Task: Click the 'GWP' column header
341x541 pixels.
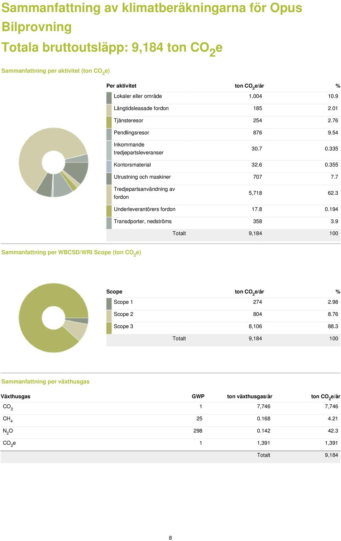Action: coord(198,397)
